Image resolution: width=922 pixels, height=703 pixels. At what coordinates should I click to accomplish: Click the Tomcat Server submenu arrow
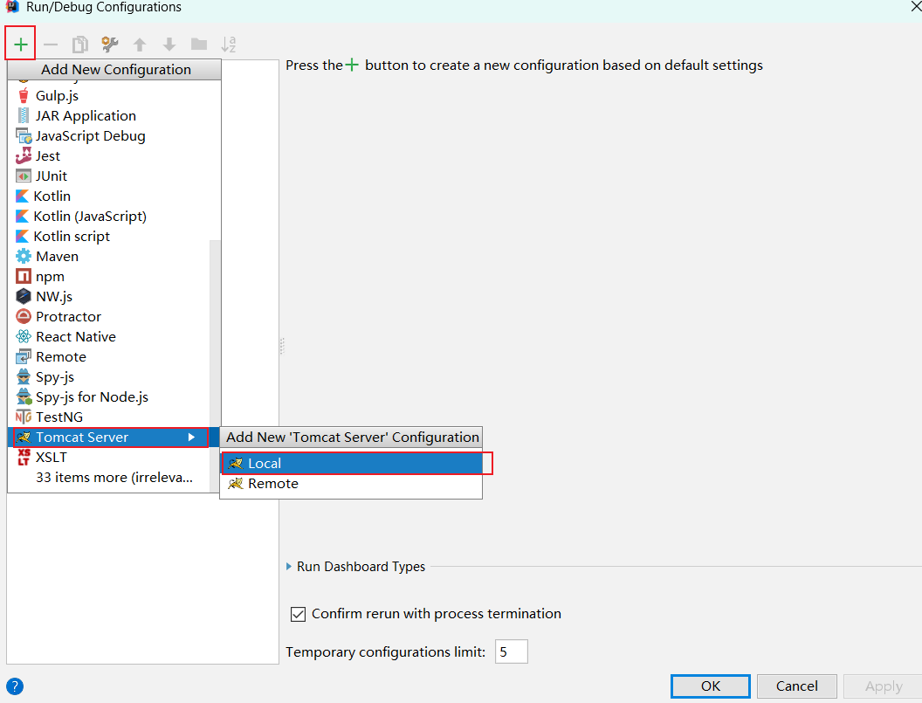coord(191,438)
